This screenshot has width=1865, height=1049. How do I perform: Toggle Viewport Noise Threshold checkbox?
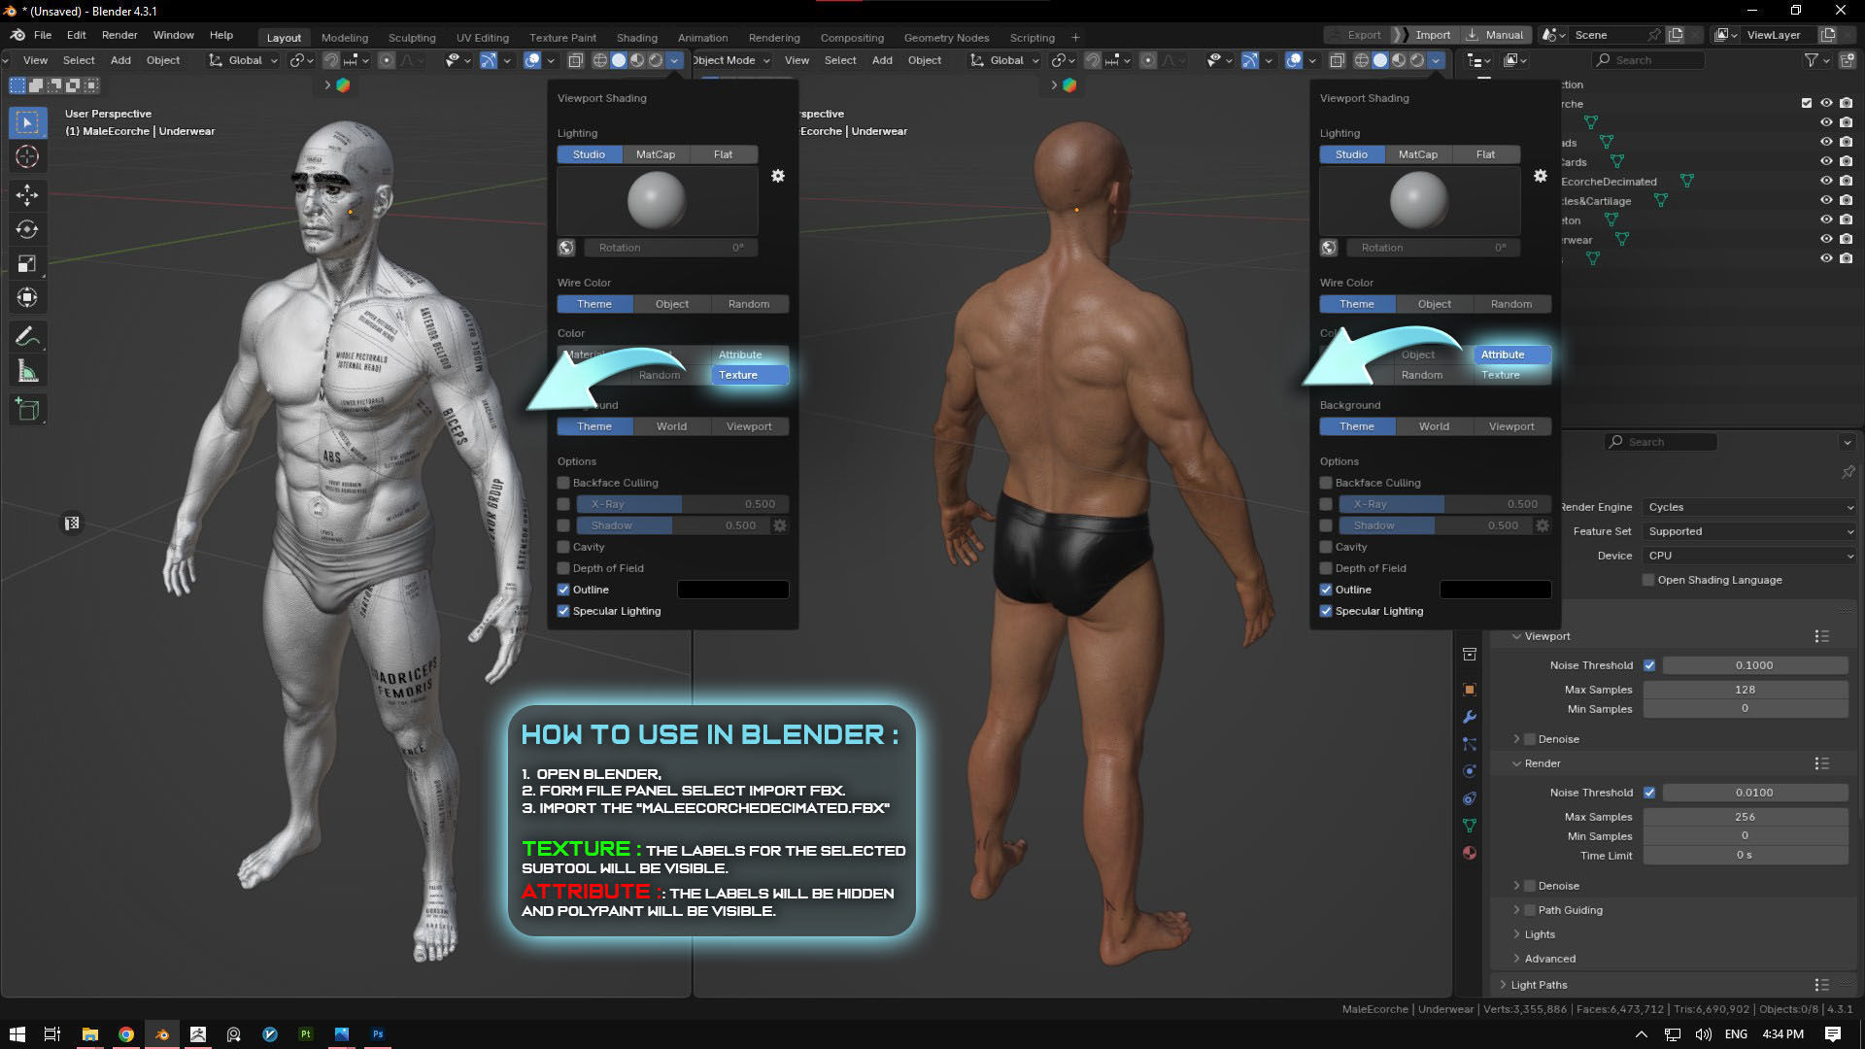(1649, 665)
